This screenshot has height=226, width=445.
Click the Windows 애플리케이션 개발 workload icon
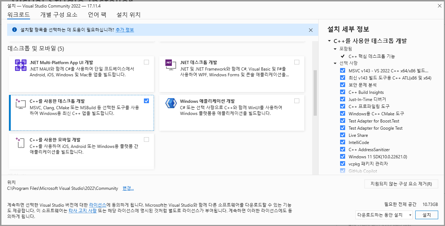pos(171,103)
